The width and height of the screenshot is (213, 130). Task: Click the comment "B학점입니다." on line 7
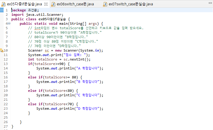coord(76,37)
